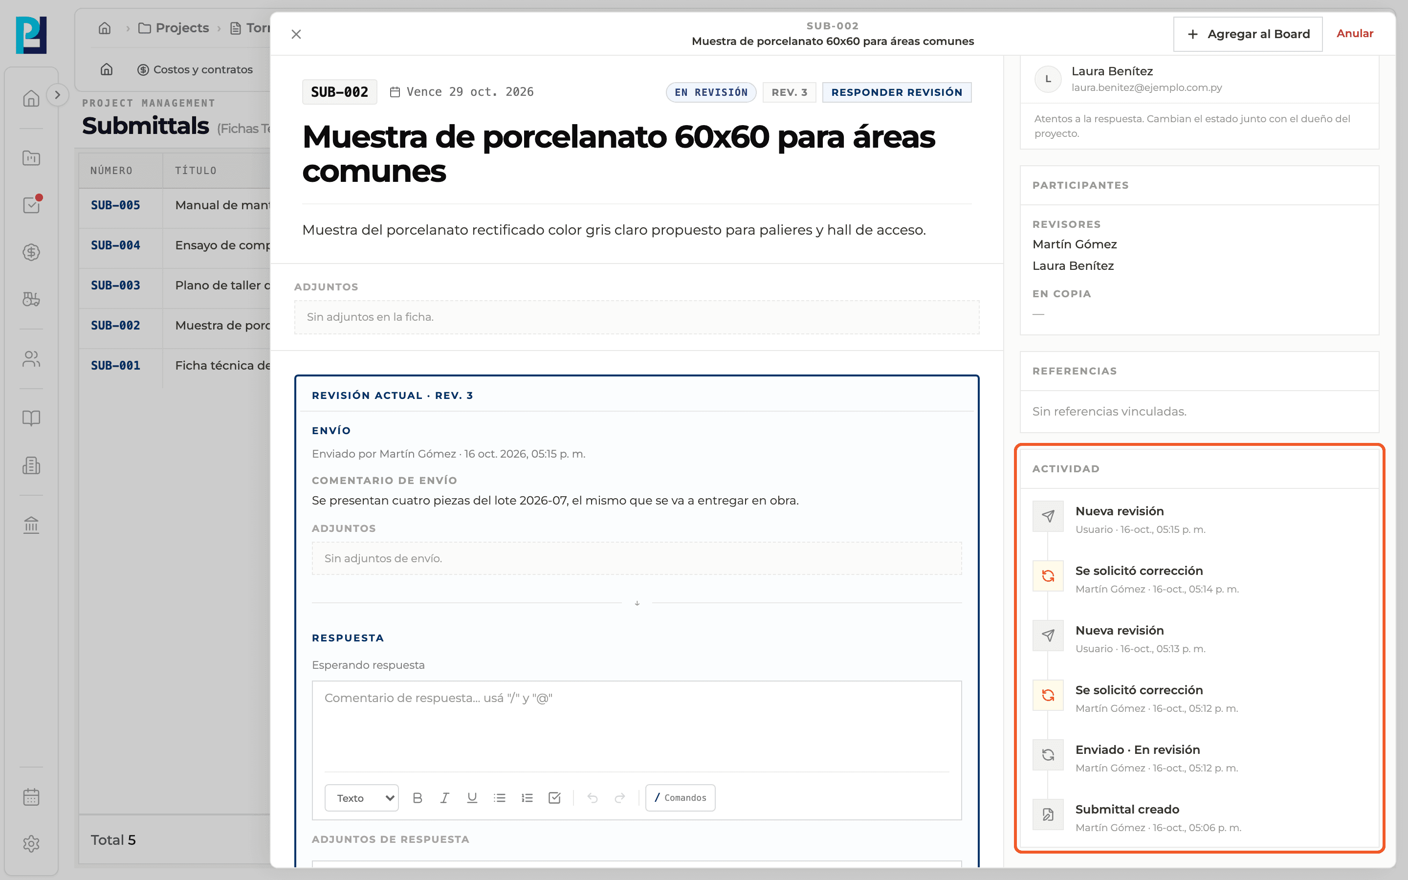The height and width of the screenshot is (880, 1408).
Task: Open the bank institution icon in sidebar
Action: [31, 525]
